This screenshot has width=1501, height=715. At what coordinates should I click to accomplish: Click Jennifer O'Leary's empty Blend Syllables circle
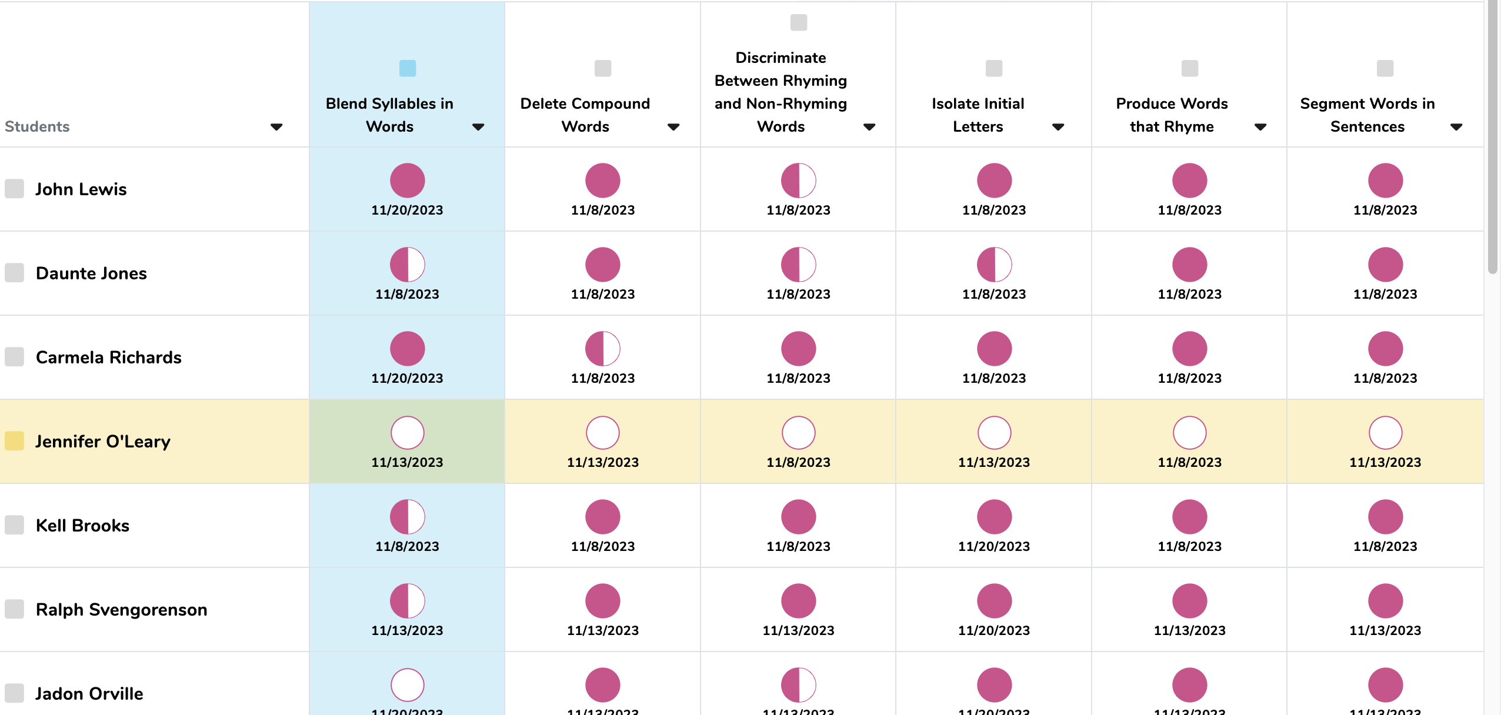click(407, 433)
